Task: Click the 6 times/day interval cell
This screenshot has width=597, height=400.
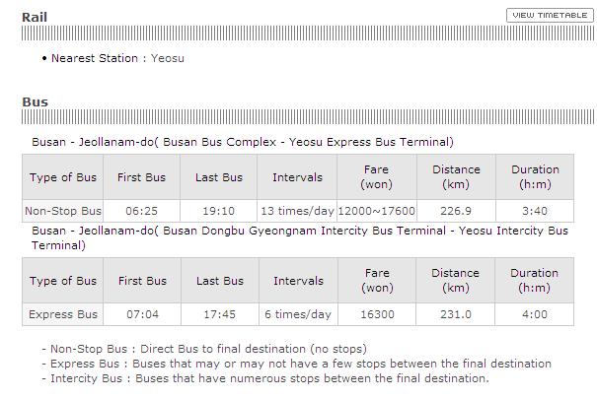Action: tap(298, 314)
